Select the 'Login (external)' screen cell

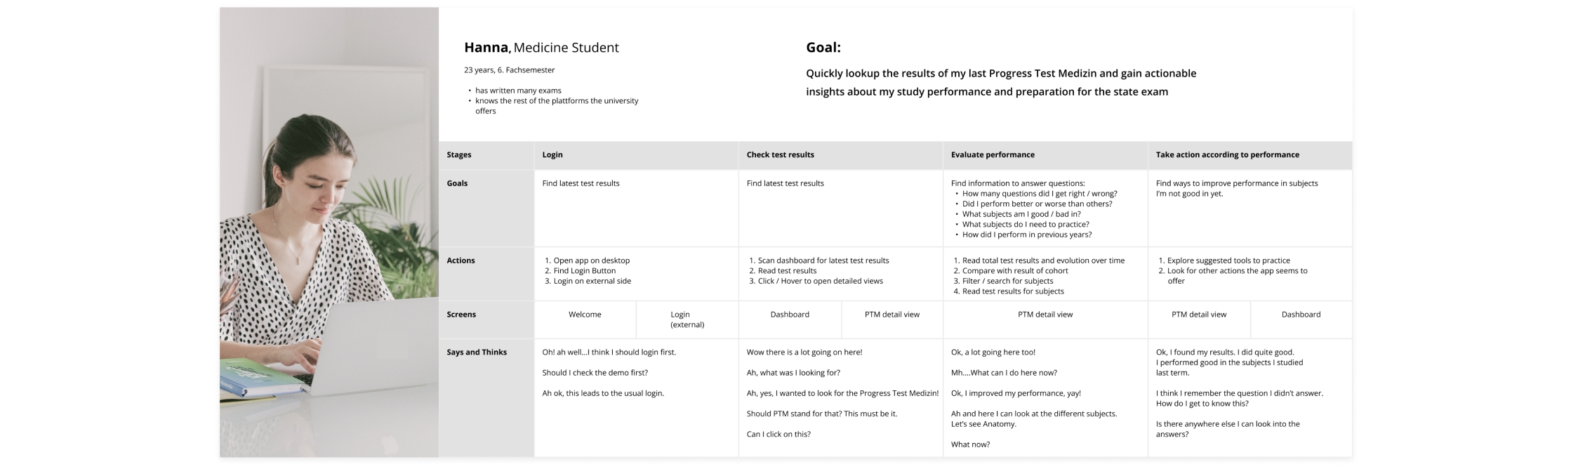687,319
